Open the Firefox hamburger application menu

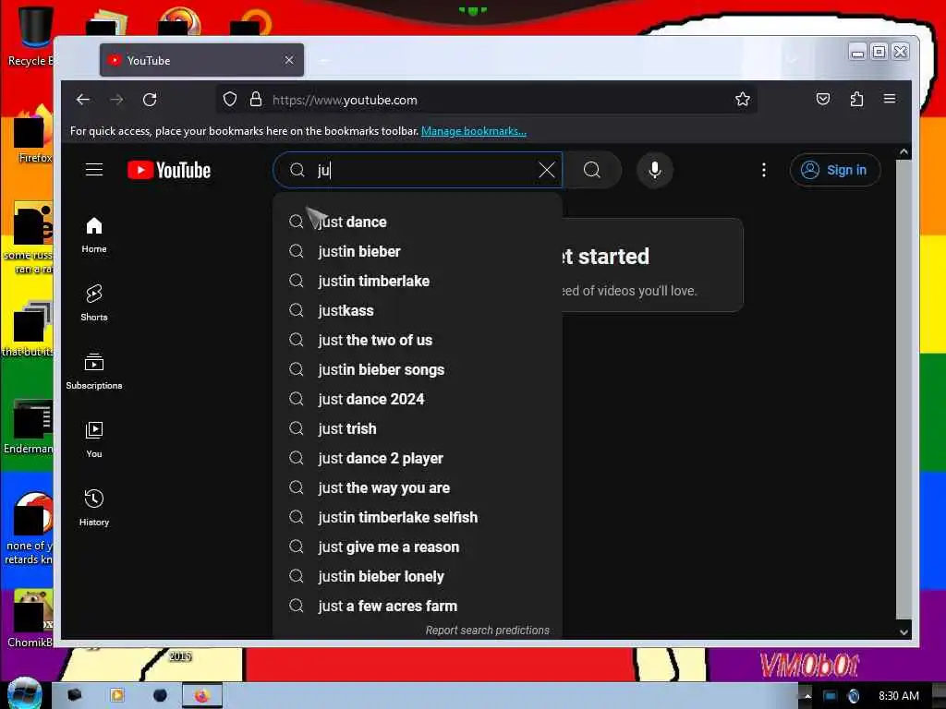(x=890, y=99)
